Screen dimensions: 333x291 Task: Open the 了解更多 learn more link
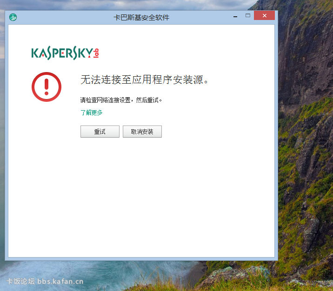(x=91, y=112)
